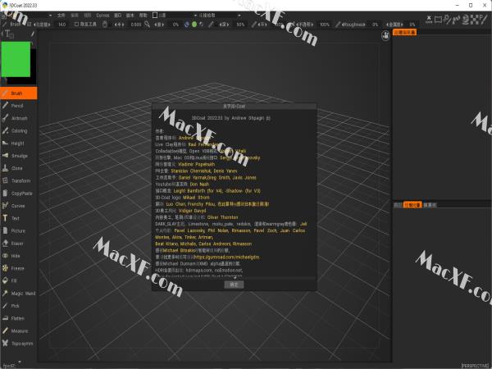492x369 pixels.
Task: Click the PERSPECTIVE label at bottom right
Action: click(x=476, y=366)
